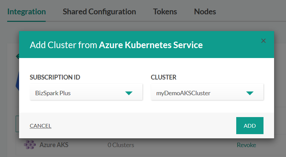Switch to the Nodes tab
Viewport: 286px width, 157px height.
tap(205, 12)
